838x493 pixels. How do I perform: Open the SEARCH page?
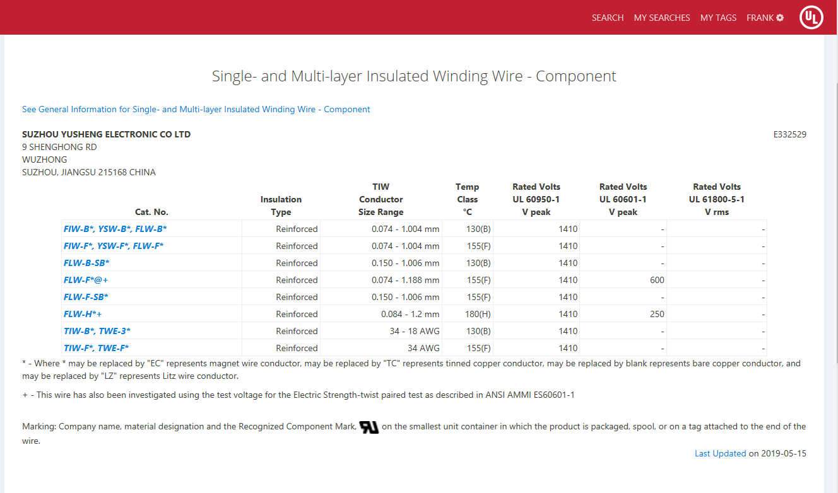point(607,18)
